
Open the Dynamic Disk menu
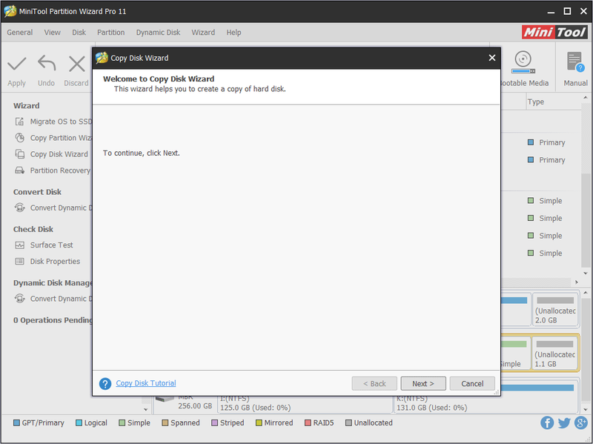tap(158, 33)
